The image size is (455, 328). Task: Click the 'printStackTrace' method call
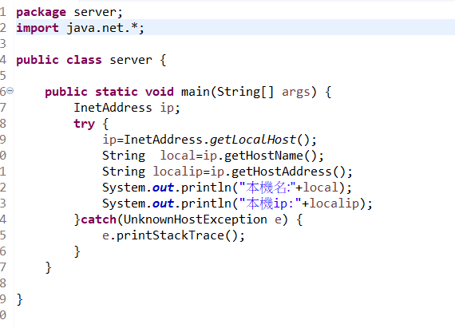(x=170, y=235)
